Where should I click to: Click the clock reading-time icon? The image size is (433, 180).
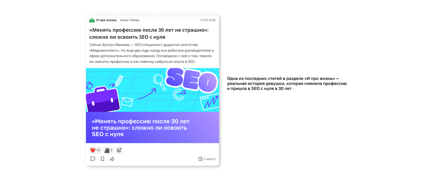pyautogui.click(x=200, y=159)
